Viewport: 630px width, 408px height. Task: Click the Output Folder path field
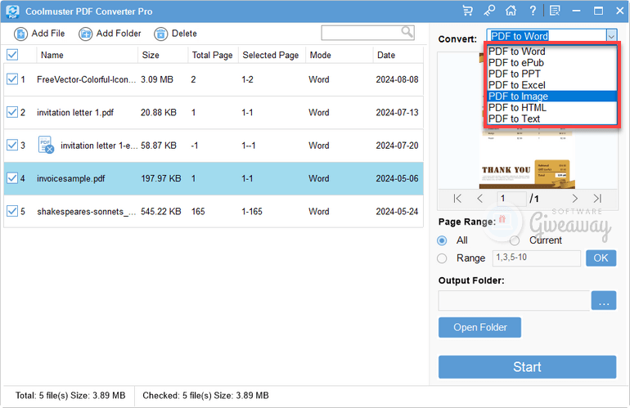[514, 300]
